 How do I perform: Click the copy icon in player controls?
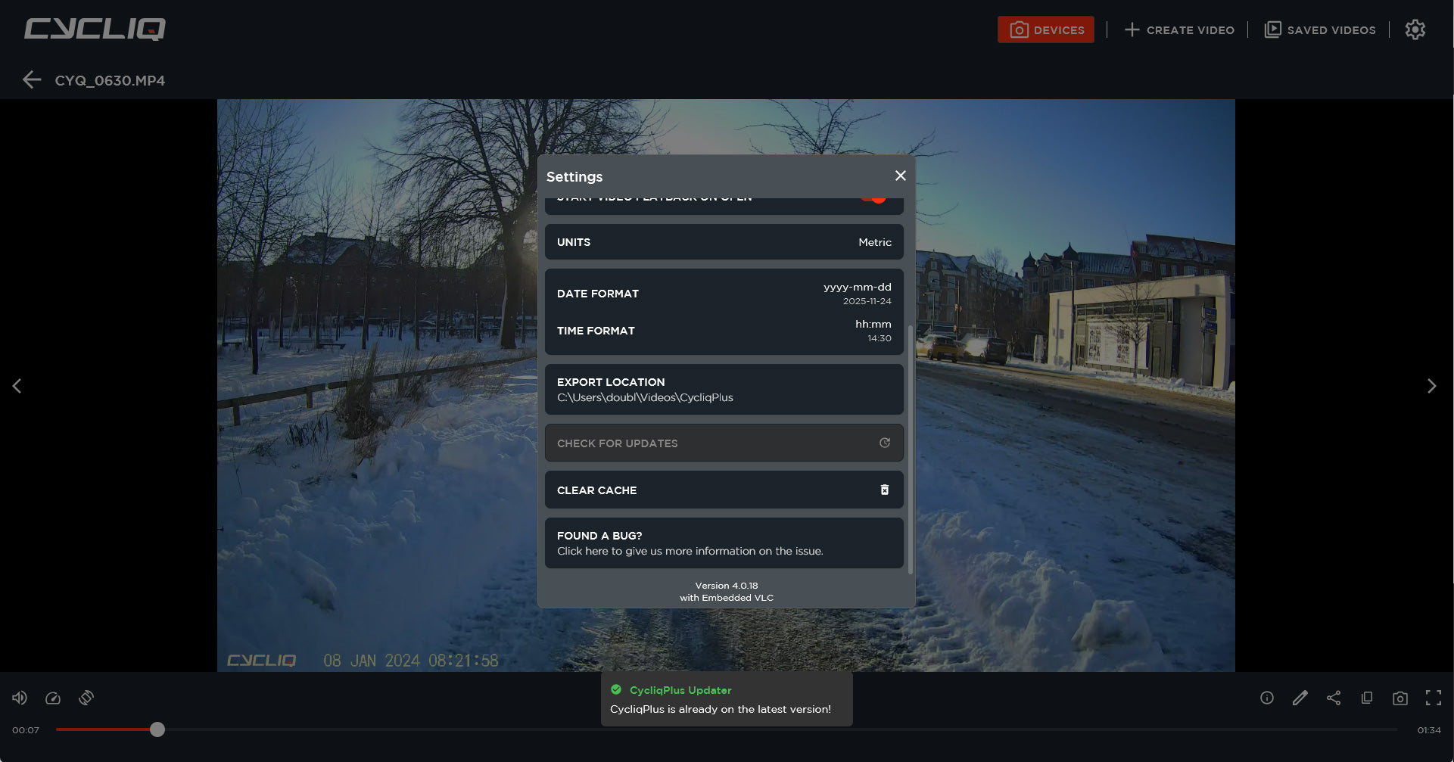tap(1367, 698)
